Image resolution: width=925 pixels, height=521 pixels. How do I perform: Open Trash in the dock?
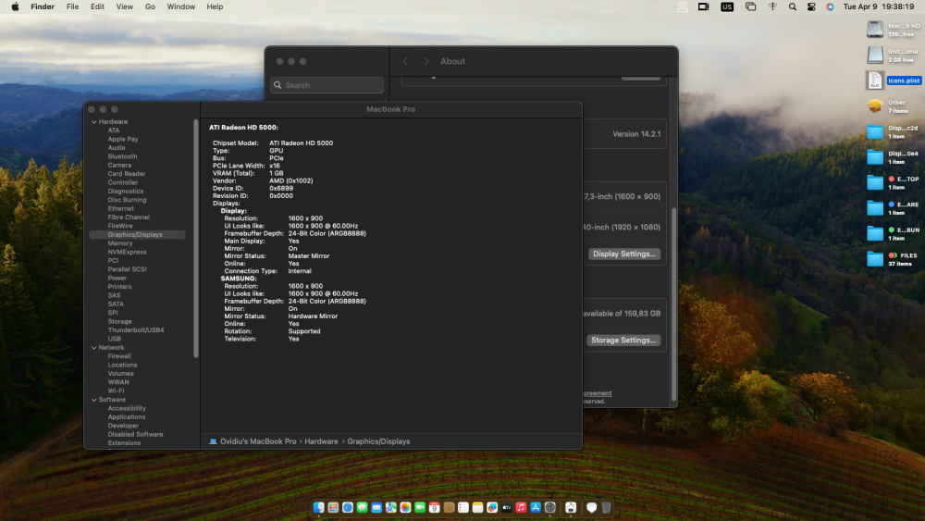pyautogui.click(x=606, y=507)
